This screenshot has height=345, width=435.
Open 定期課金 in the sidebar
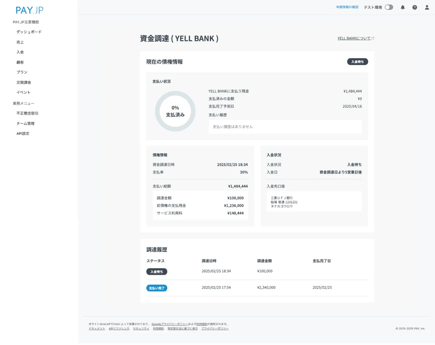click(x=24, y=82)
